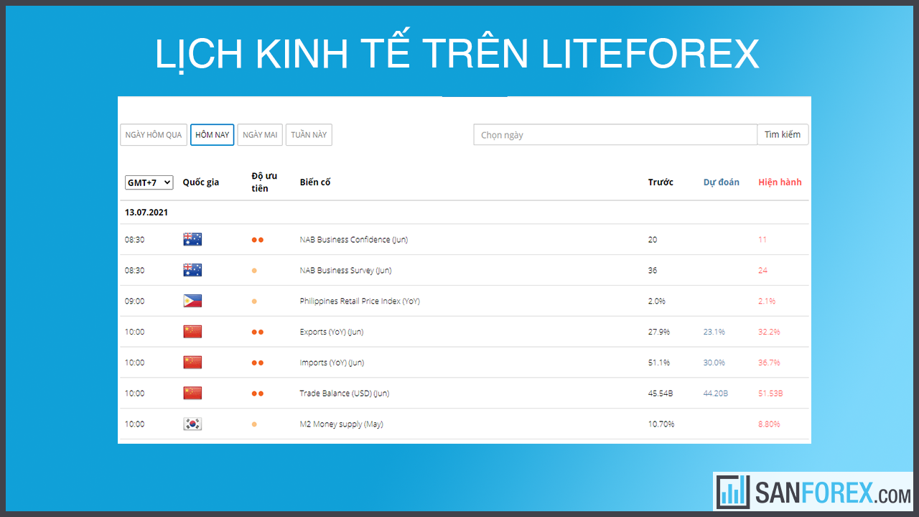Click the China flag in Exports row
919x517 pixels.
(192, 332)
